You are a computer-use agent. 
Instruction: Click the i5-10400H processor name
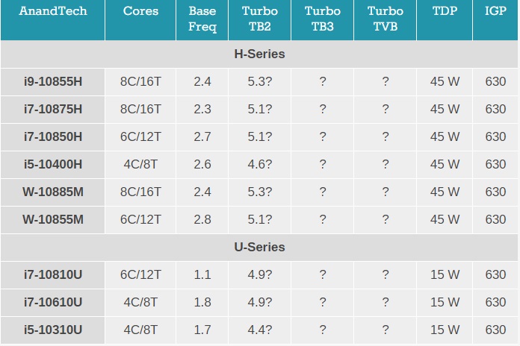click(x=52, y=164)
